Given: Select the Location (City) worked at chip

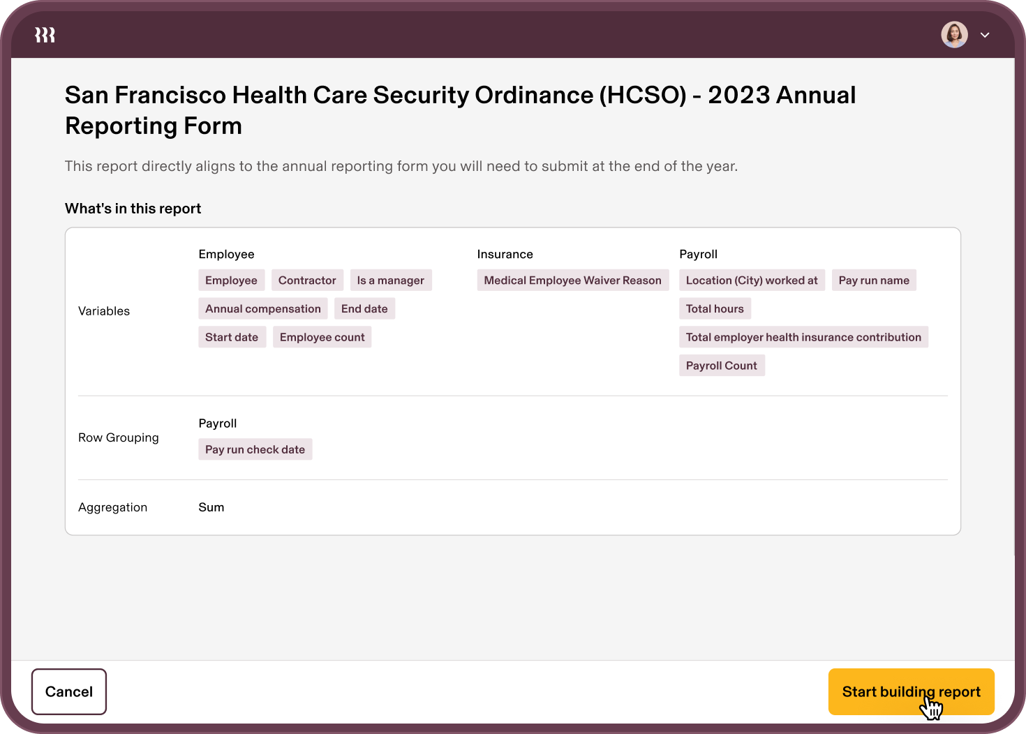Looking at the screenshot, I should coord(752,280).
